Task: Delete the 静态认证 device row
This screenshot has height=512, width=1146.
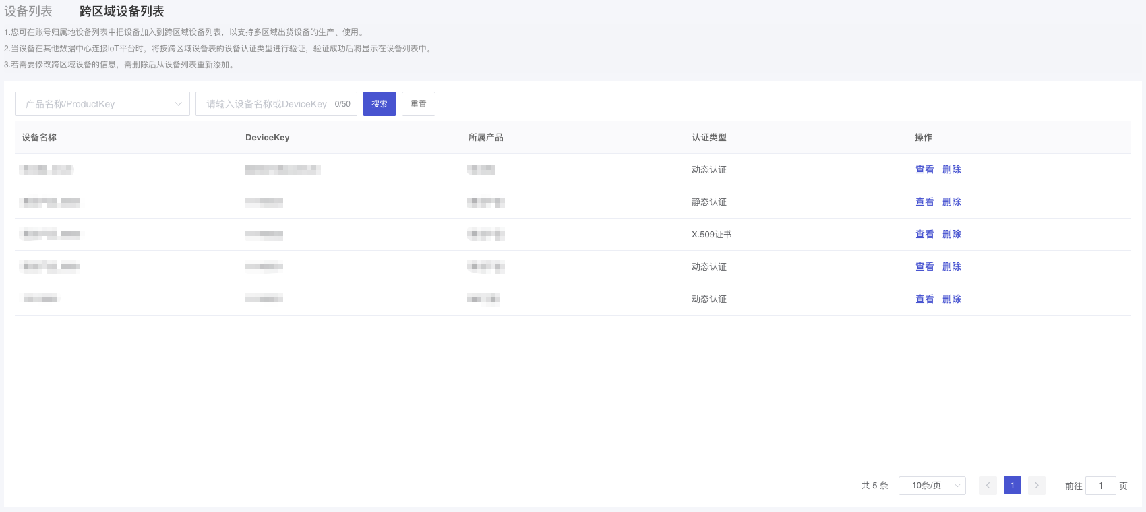Action: pyautogui.click(x=951, y=202)
